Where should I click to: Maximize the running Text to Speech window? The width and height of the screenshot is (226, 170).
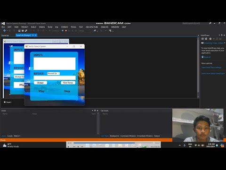[74, 46]
